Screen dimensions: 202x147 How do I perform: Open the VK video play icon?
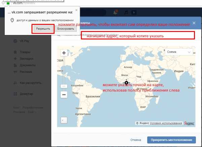(134, 12)
